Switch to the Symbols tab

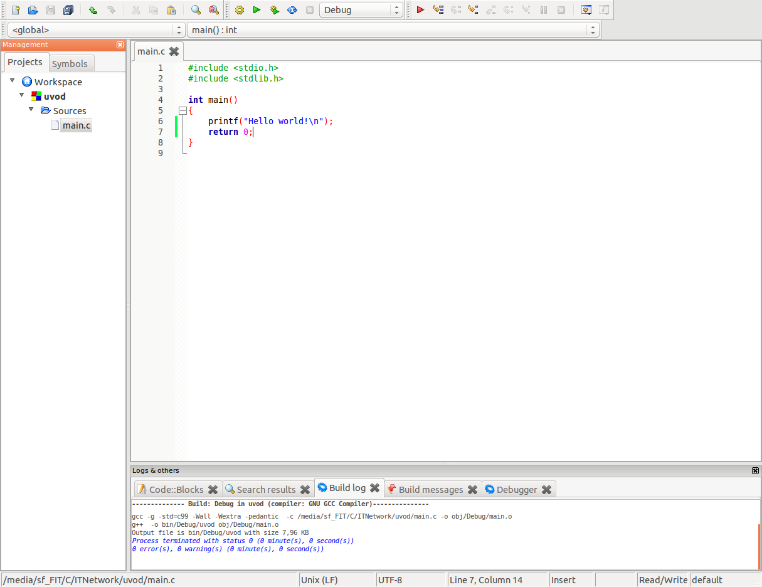click(71, 63)
